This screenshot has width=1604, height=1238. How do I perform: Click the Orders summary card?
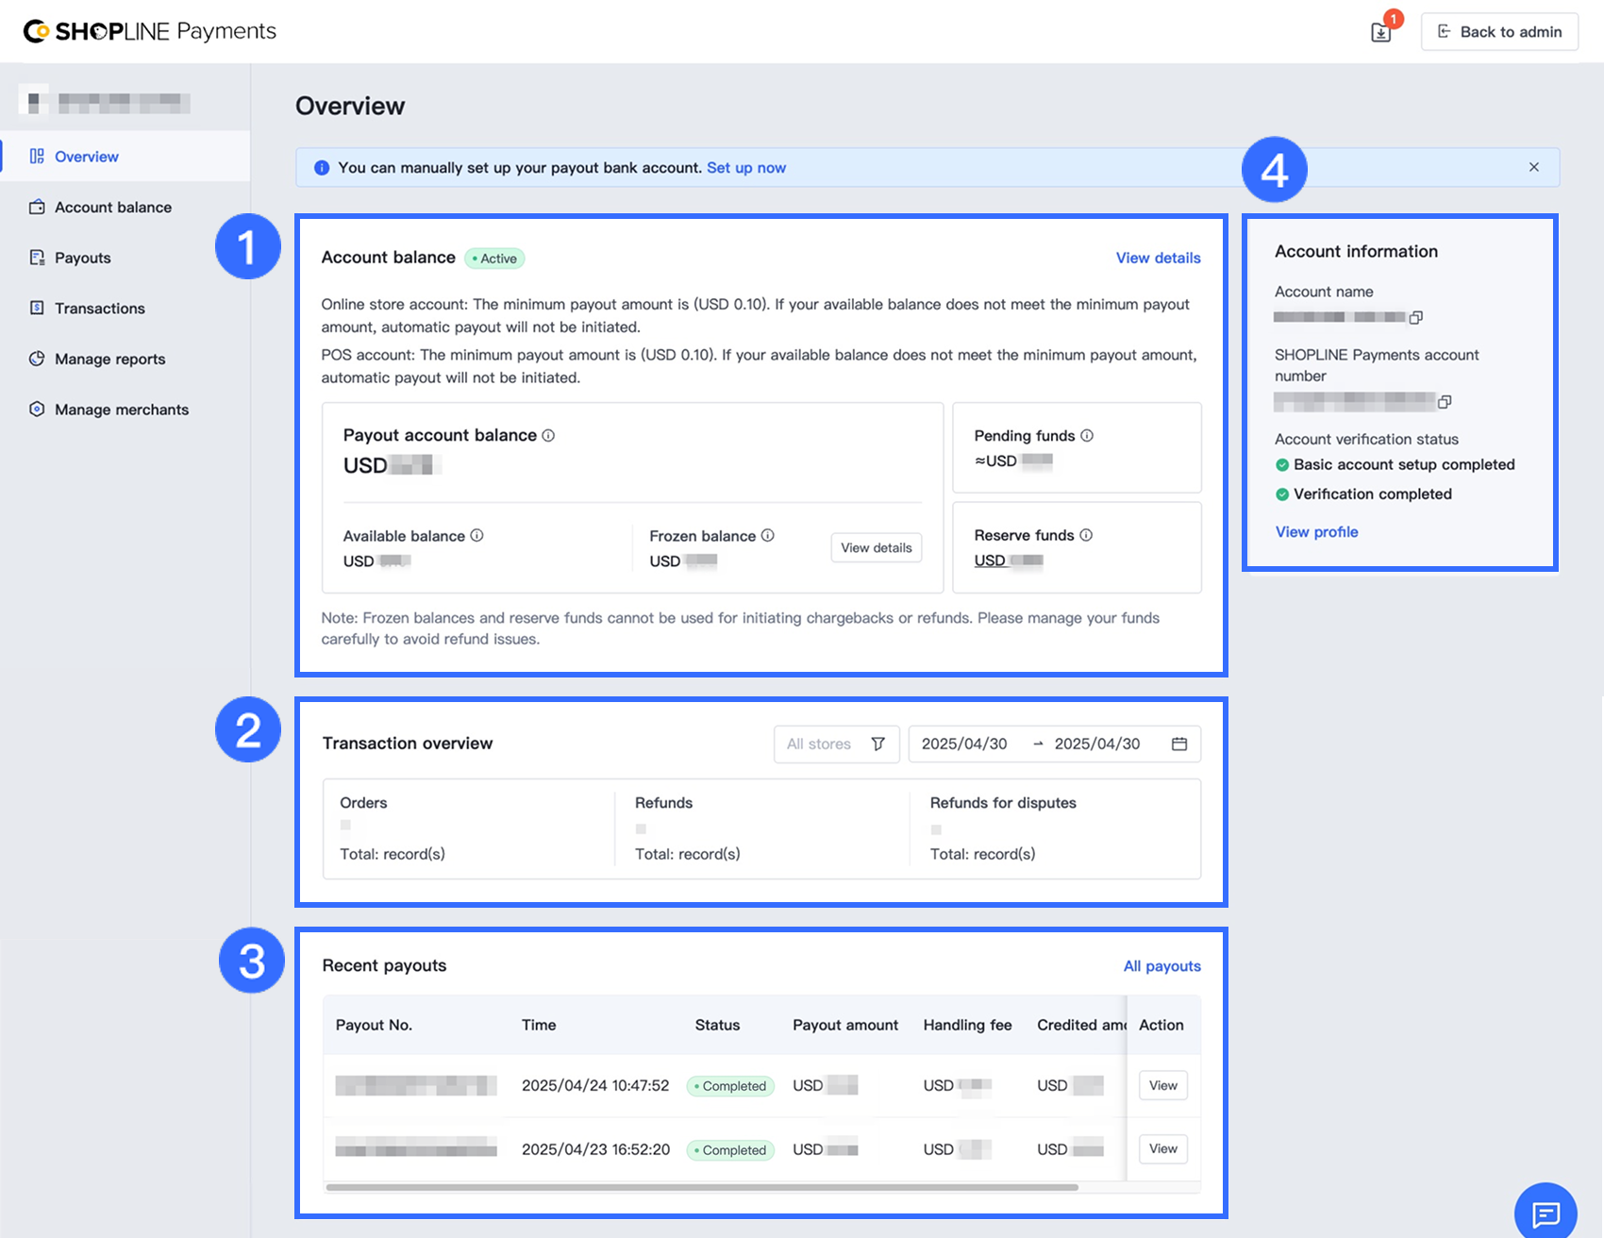click(468, 828)
